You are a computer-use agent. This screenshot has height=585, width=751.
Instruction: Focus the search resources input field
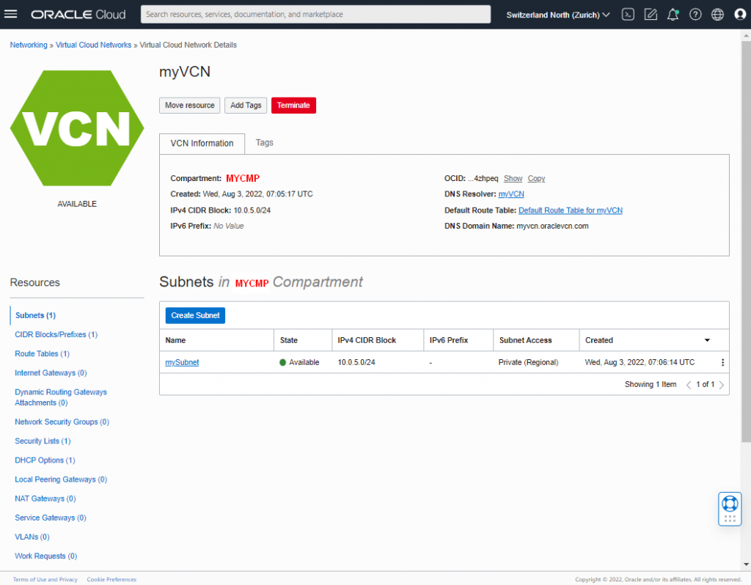coord(315,15)
